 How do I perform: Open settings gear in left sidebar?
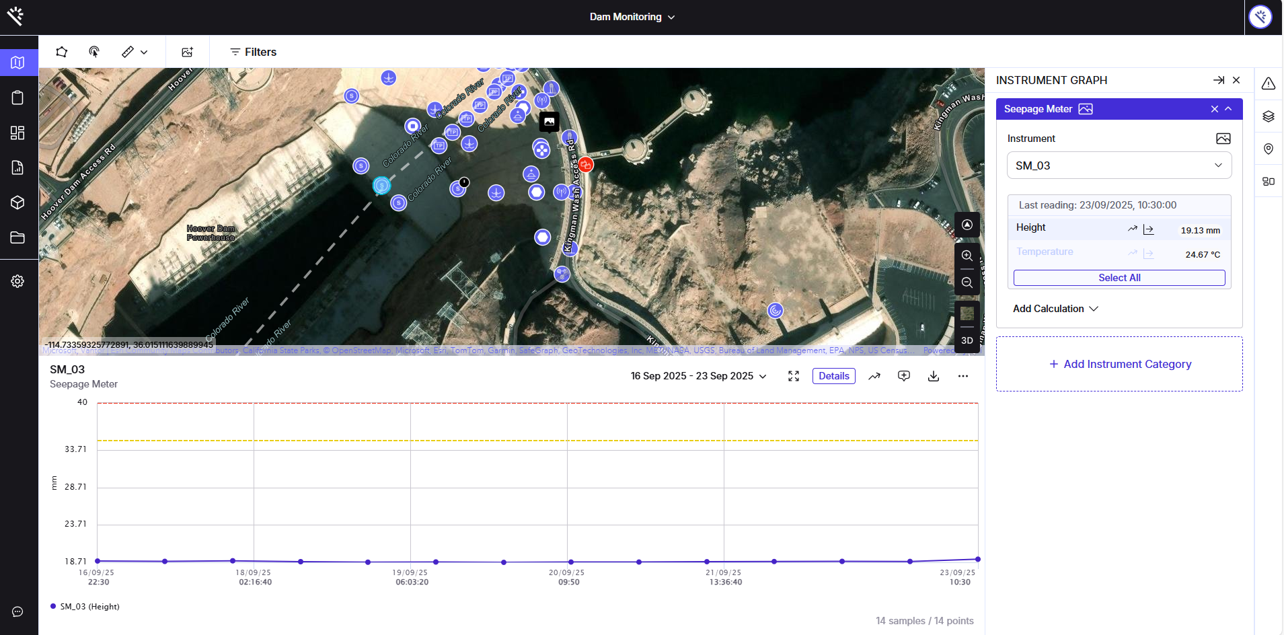click(x=18, y=281)
